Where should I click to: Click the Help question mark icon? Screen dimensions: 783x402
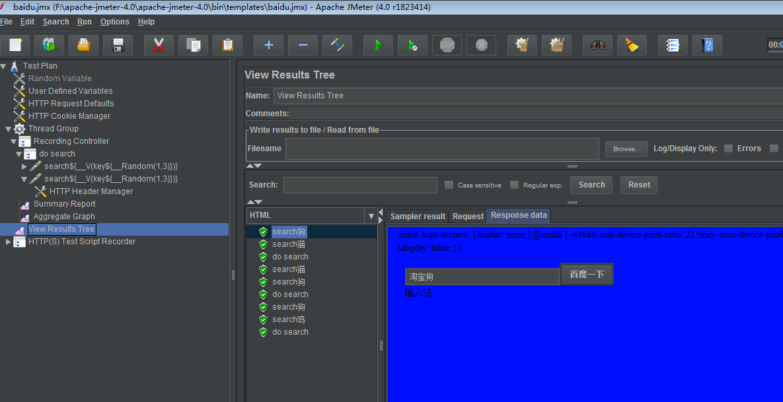pos(707,46)
